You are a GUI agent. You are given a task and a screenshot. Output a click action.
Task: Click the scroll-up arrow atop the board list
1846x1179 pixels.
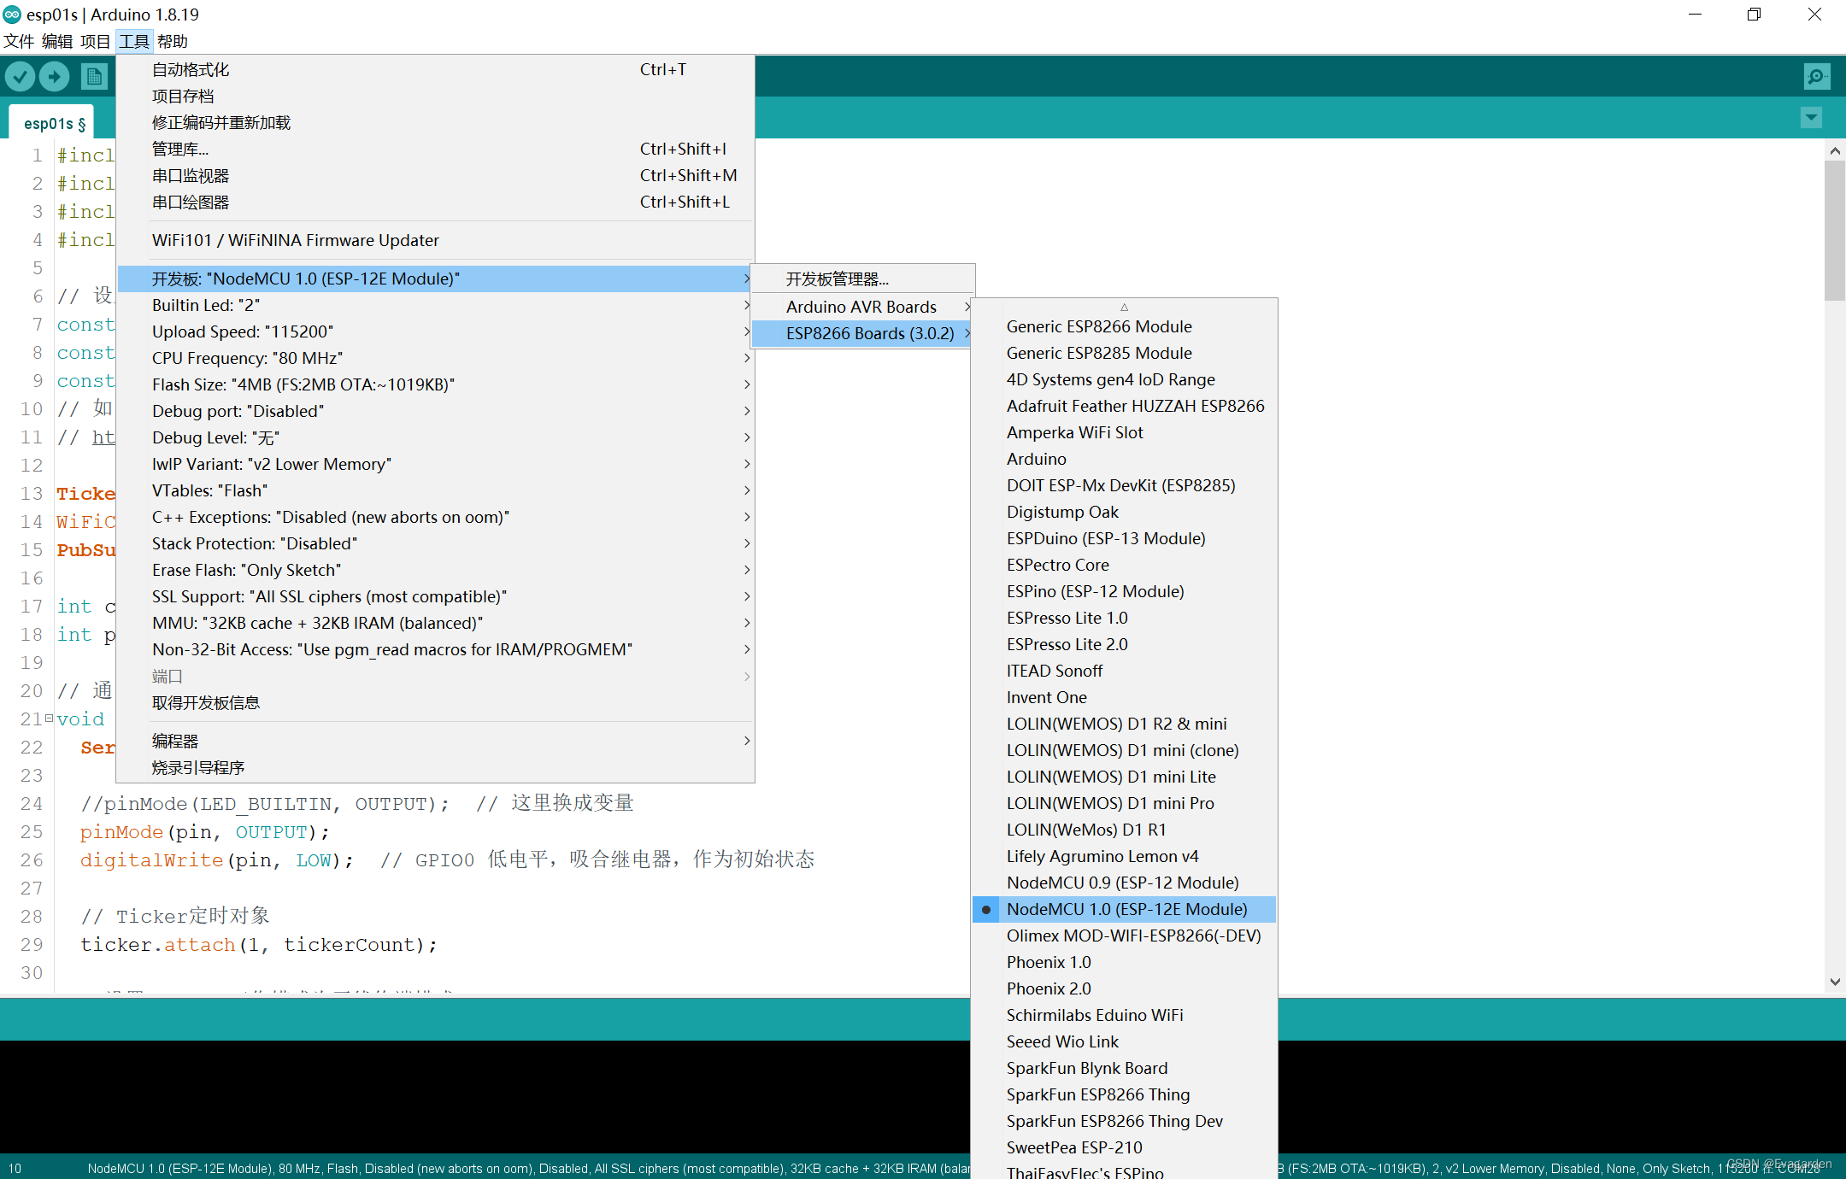(1125, 307)
